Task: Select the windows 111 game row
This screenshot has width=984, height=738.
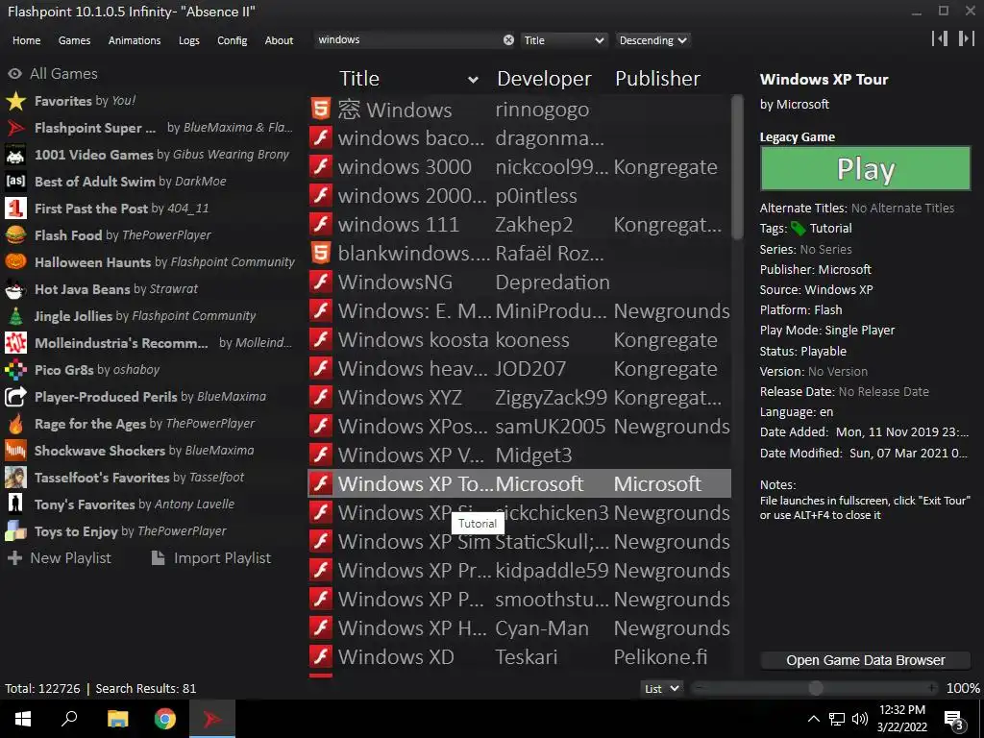Action: pos(519,225)
